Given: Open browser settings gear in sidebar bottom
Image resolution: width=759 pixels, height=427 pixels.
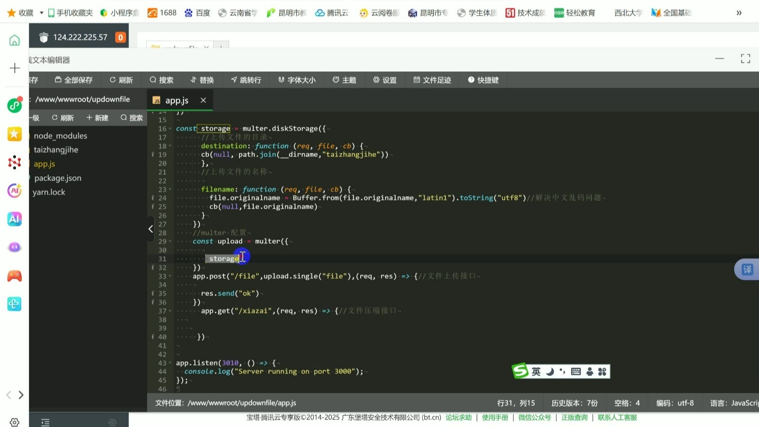Looking at the screenshot, I should [x=15, y=422].
